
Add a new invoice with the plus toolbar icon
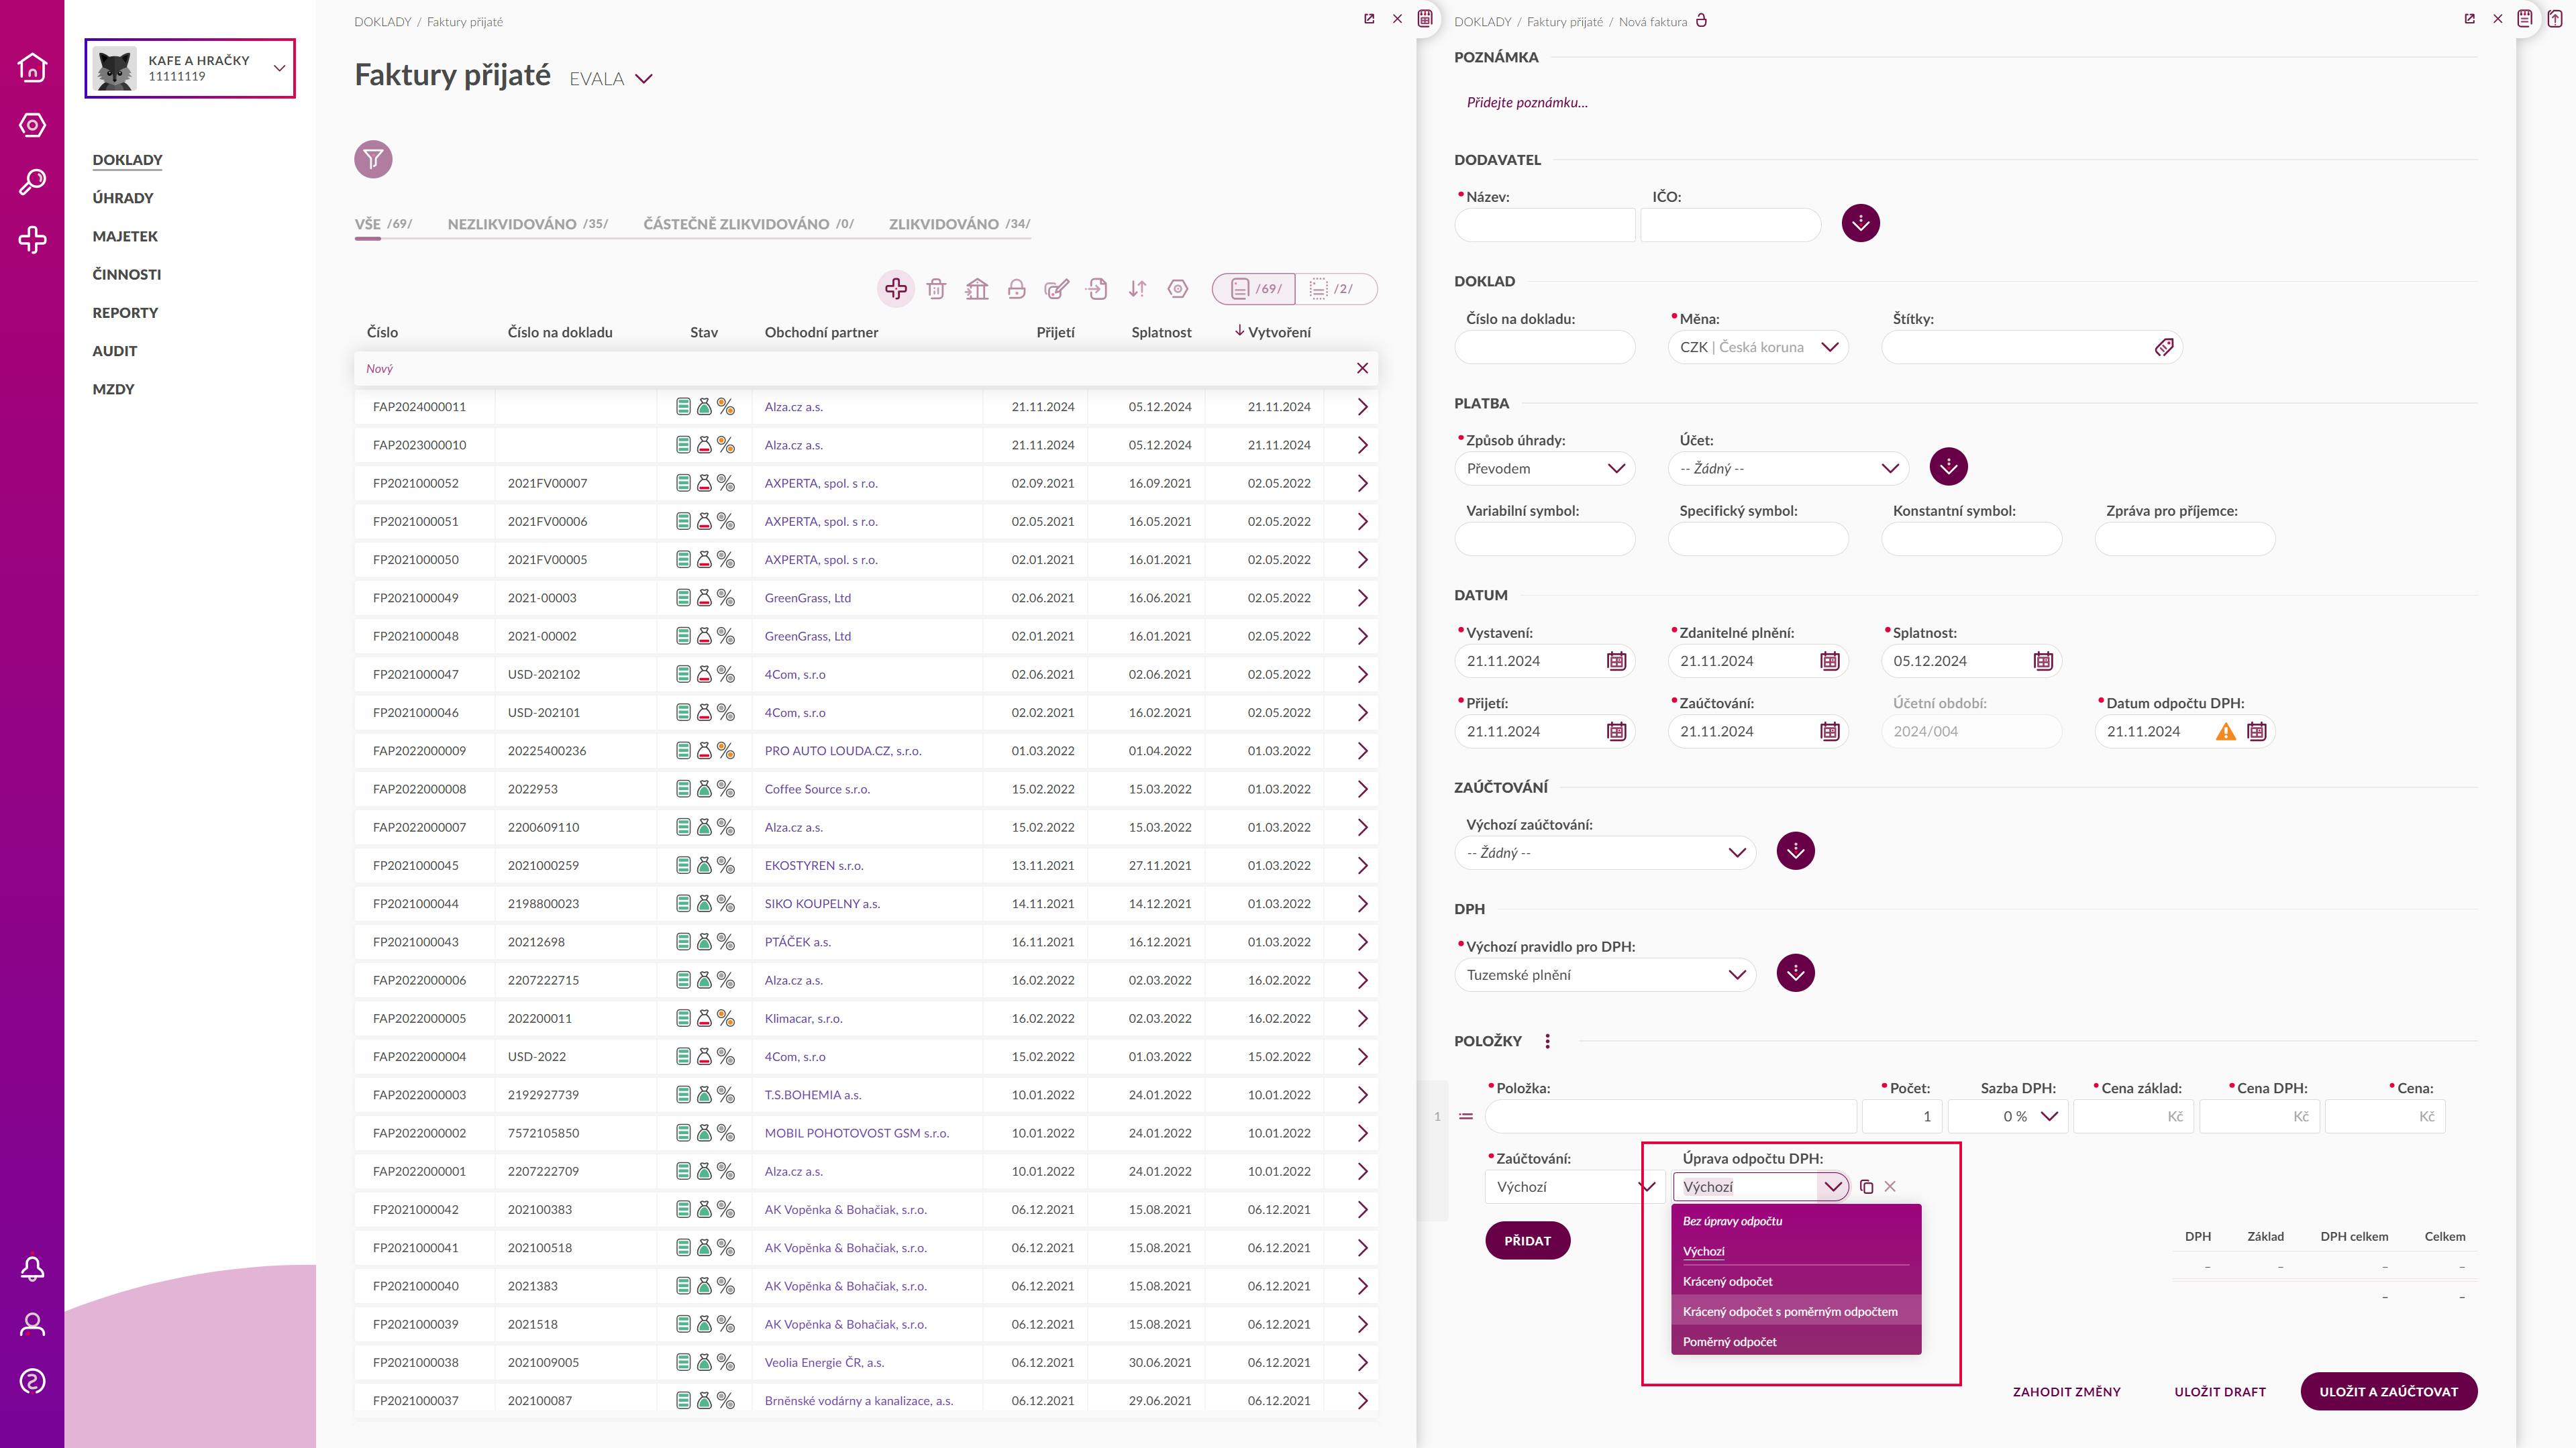coord(896,289)
